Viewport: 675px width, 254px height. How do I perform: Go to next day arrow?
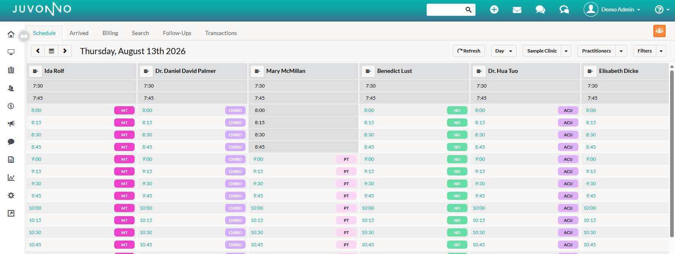pyautogui.click(x=65, y=51)
